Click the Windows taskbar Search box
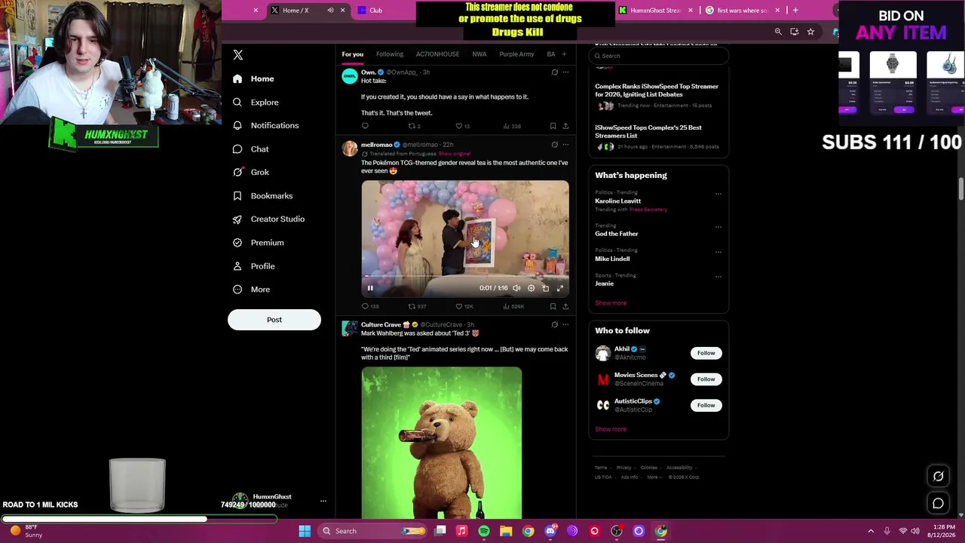This screenshot has height=543, width=965. click(x=371, y=531)
